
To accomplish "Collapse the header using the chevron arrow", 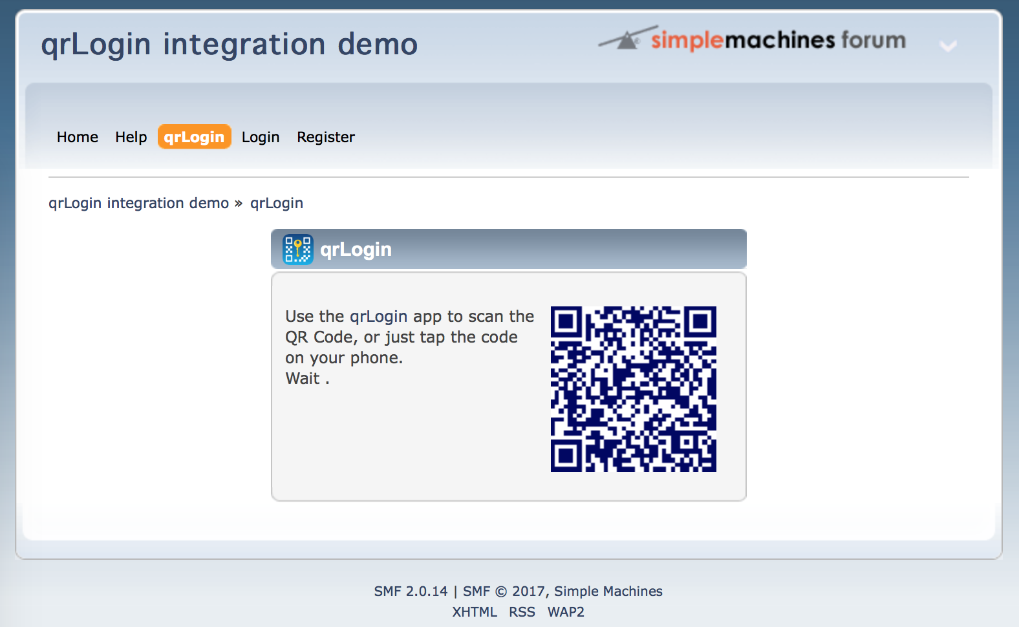I will (x=948, y=46).
